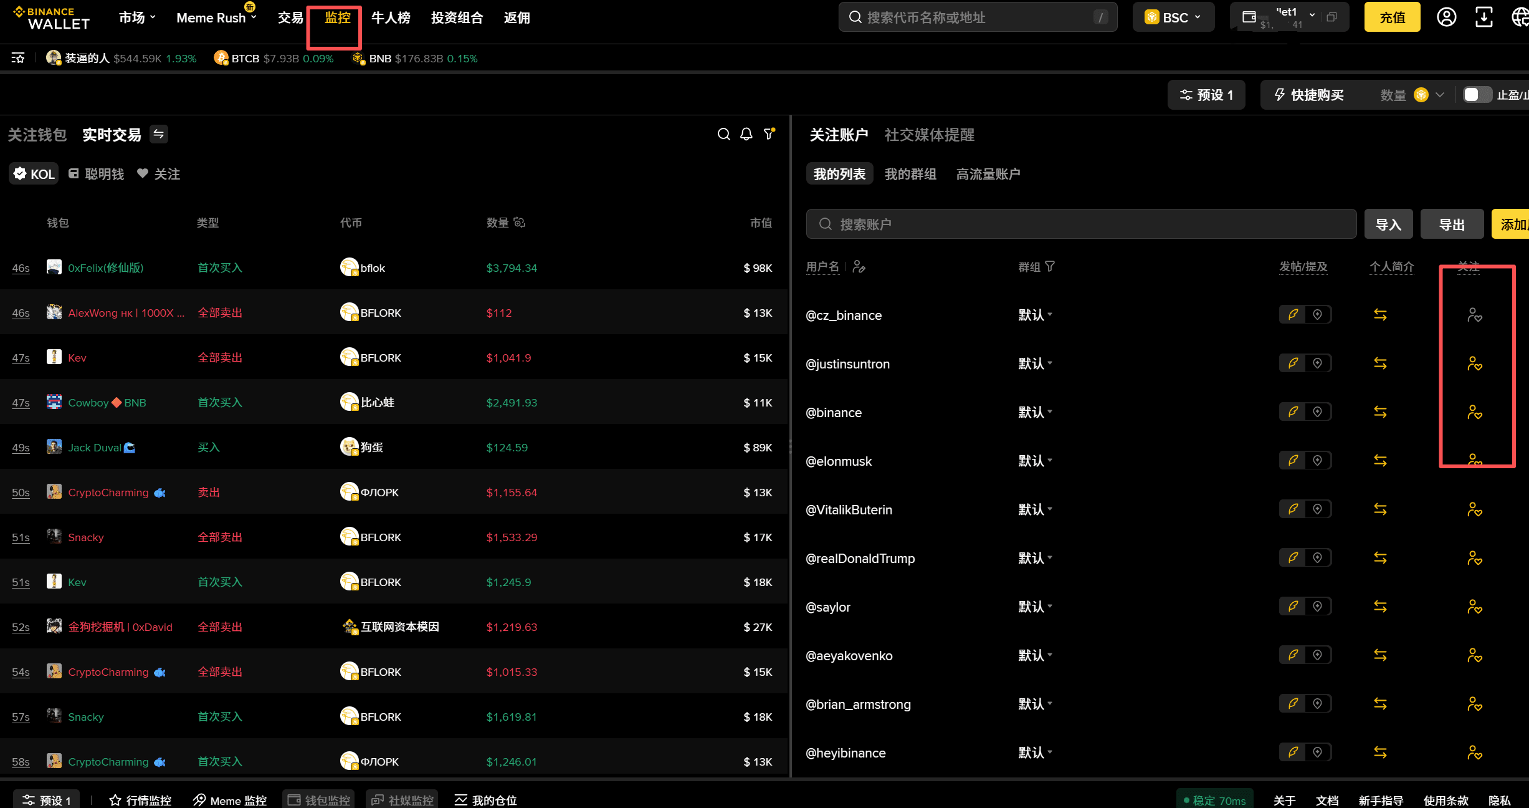Viewport: 1529px width, 808px height.
Task: Open the BSC network dropdown
Action: pos(1173,17)
